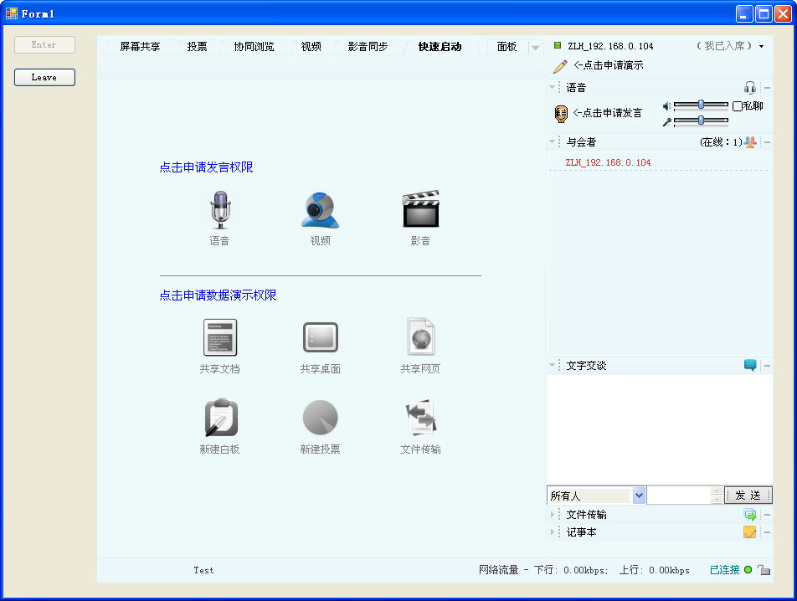
Task: Open the 我已入席 status dropdown
Action: tap(761, 47)
